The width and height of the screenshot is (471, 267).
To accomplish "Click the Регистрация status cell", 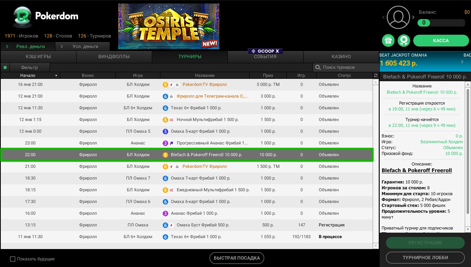I will 332,225.
